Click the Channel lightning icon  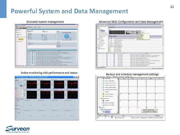pyautogui.click(x=103, y=92)
